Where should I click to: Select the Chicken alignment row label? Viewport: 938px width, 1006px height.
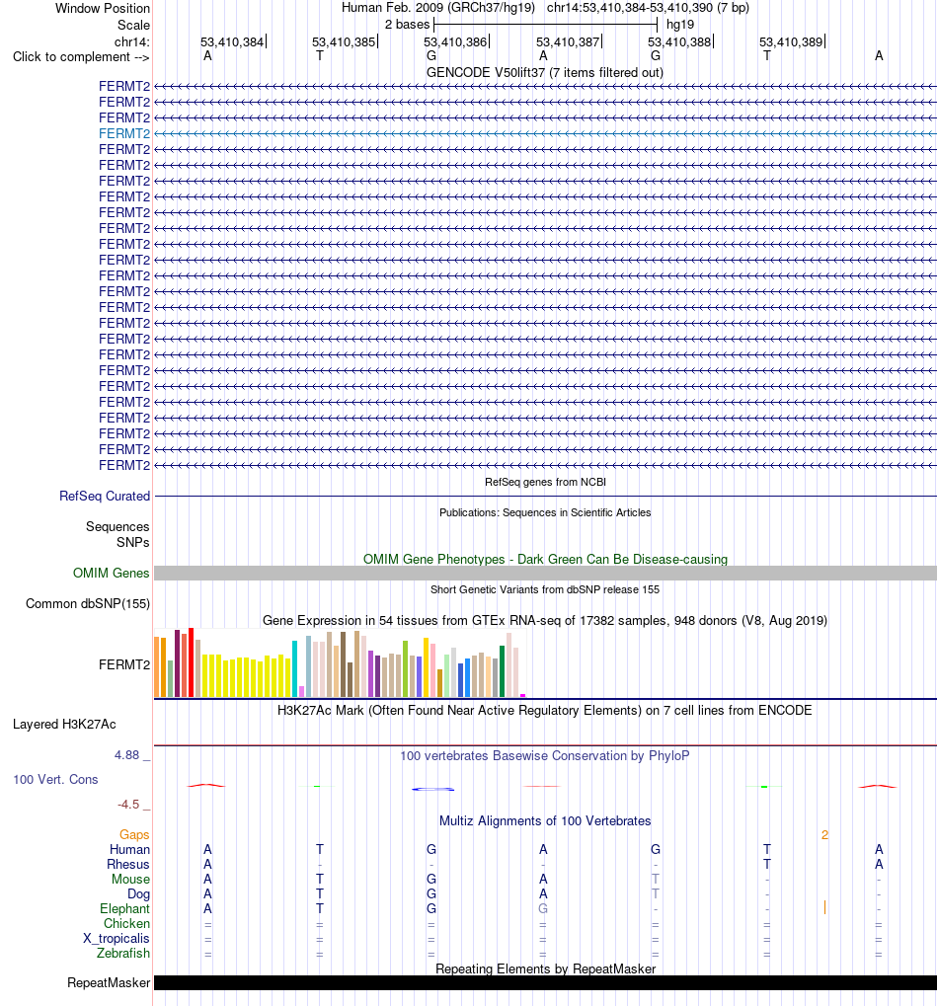(x=126, y=924)
